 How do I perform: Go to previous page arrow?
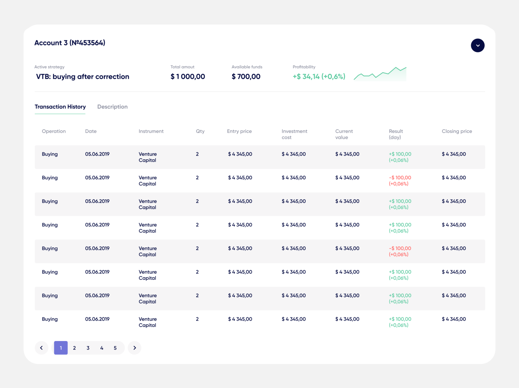pyautogui.click(x=41, y=348)
